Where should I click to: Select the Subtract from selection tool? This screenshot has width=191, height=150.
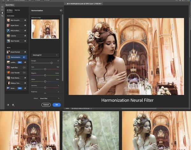click(2, 10)
